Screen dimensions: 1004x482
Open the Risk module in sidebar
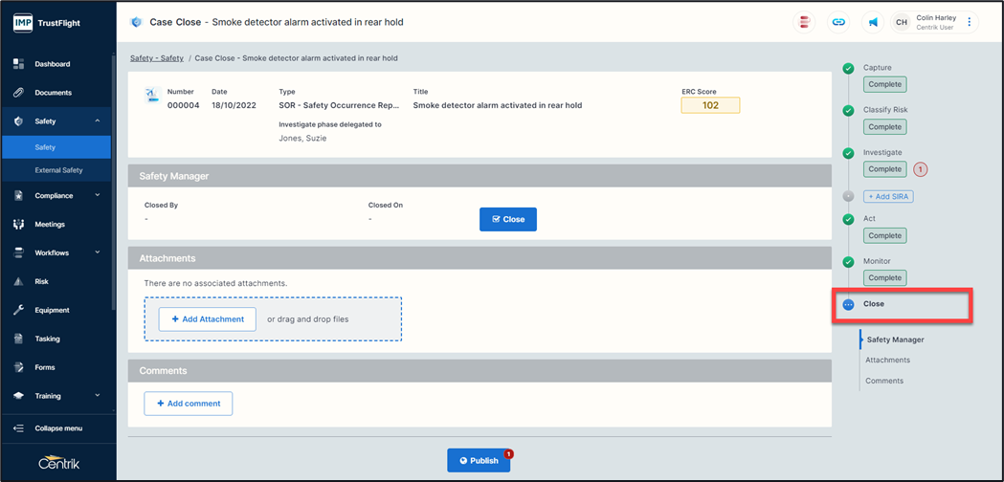tap(42, 282)
